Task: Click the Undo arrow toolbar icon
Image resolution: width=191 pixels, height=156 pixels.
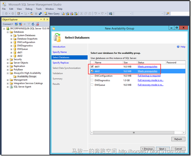Action: coord(95,13)
